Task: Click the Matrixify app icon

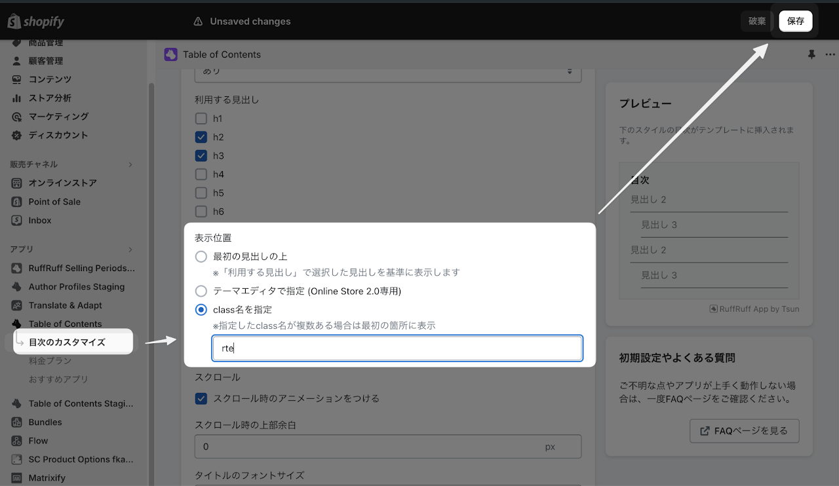Action: pos(17,477)
